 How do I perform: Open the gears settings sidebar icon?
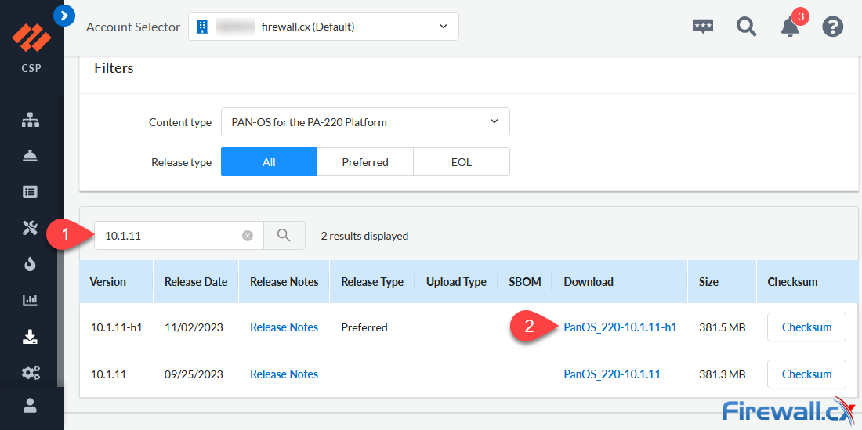pyautogui.click(x=31, y=373)
